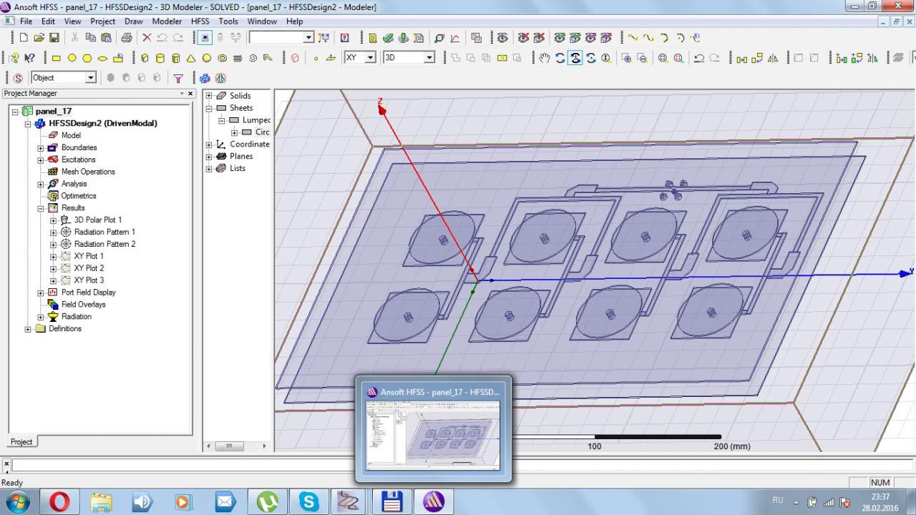The image size is (916, 515).
Task: Click the Project tab at panel bottom
Action: tap(21, 441)
